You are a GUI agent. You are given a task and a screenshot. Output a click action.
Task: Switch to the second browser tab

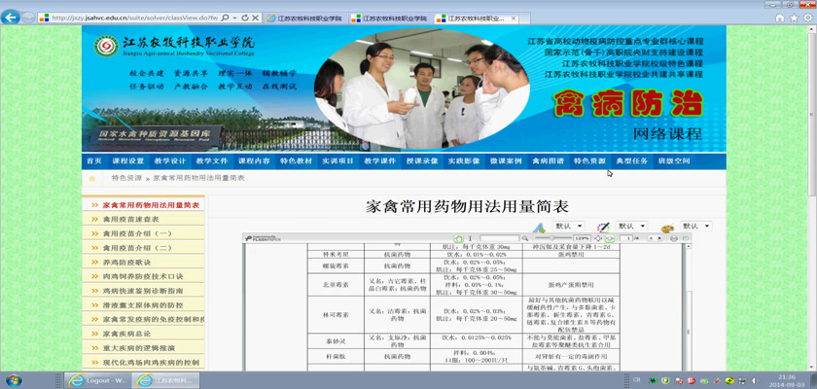(x=390, y=18)
